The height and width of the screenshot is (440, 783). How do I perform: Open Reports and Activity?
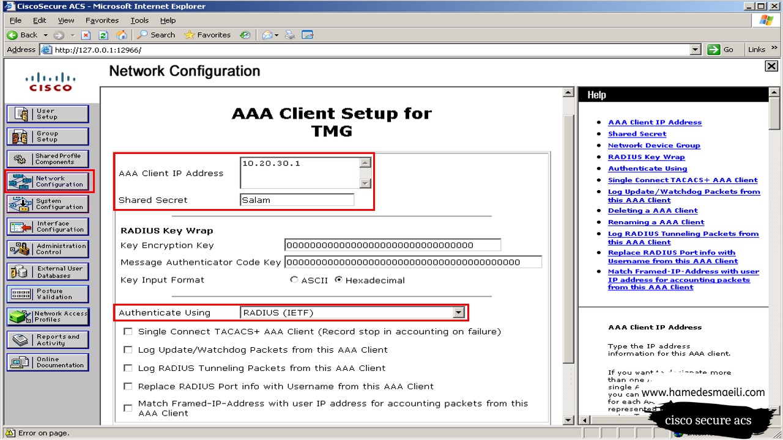pos(48,340)
